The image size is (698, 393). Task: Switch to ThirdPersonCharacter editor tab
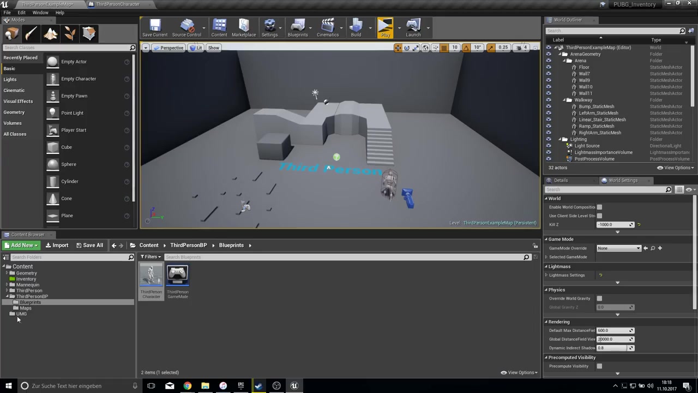[x=118, y=4]
